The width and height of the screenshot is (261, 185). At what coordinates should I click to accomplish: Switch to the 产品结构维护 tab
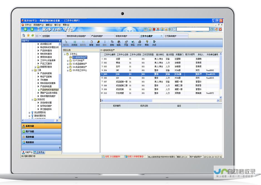(x=102, y=36)
